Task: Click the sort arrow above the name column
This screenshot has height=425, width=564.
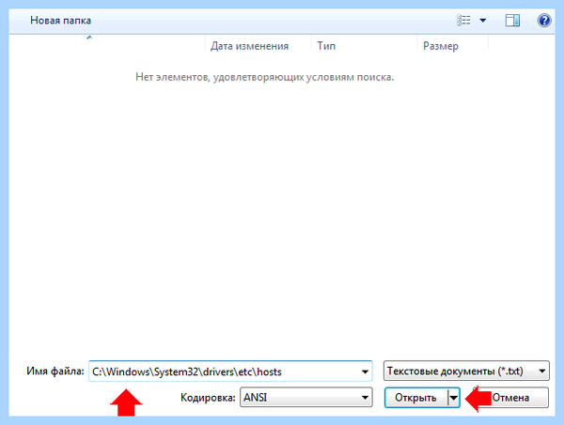Action: pyautogui.click(x=89, y=38)
